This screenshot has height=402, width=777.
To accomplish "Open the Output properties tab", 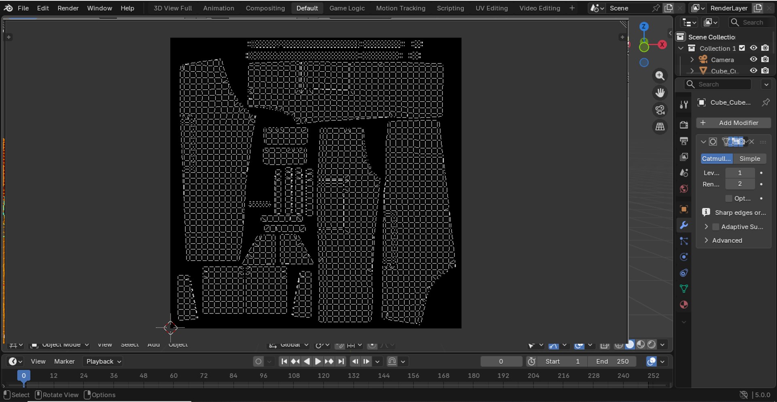I will click(x=684, y=141).
